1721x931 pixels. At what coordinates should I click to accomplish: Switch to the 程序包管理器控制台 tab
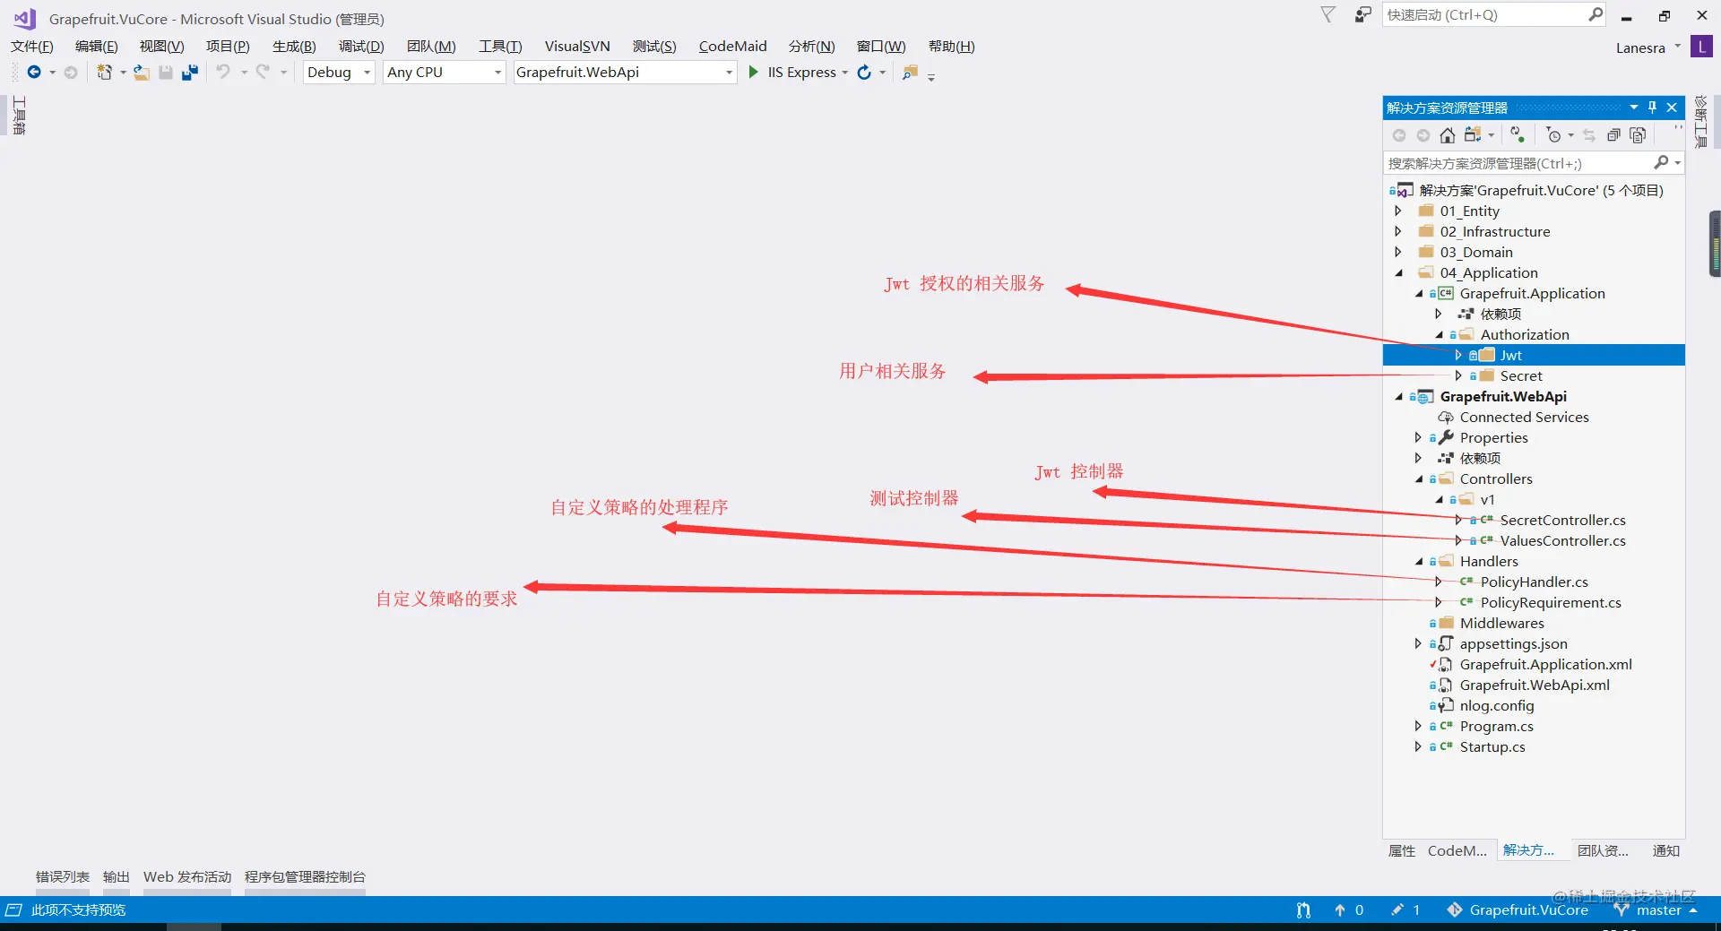tap(305, 877)
